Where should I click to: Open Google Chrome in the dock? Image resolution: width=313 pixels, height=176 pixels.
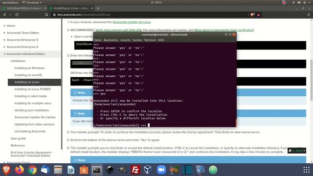(x=32, y=170)
